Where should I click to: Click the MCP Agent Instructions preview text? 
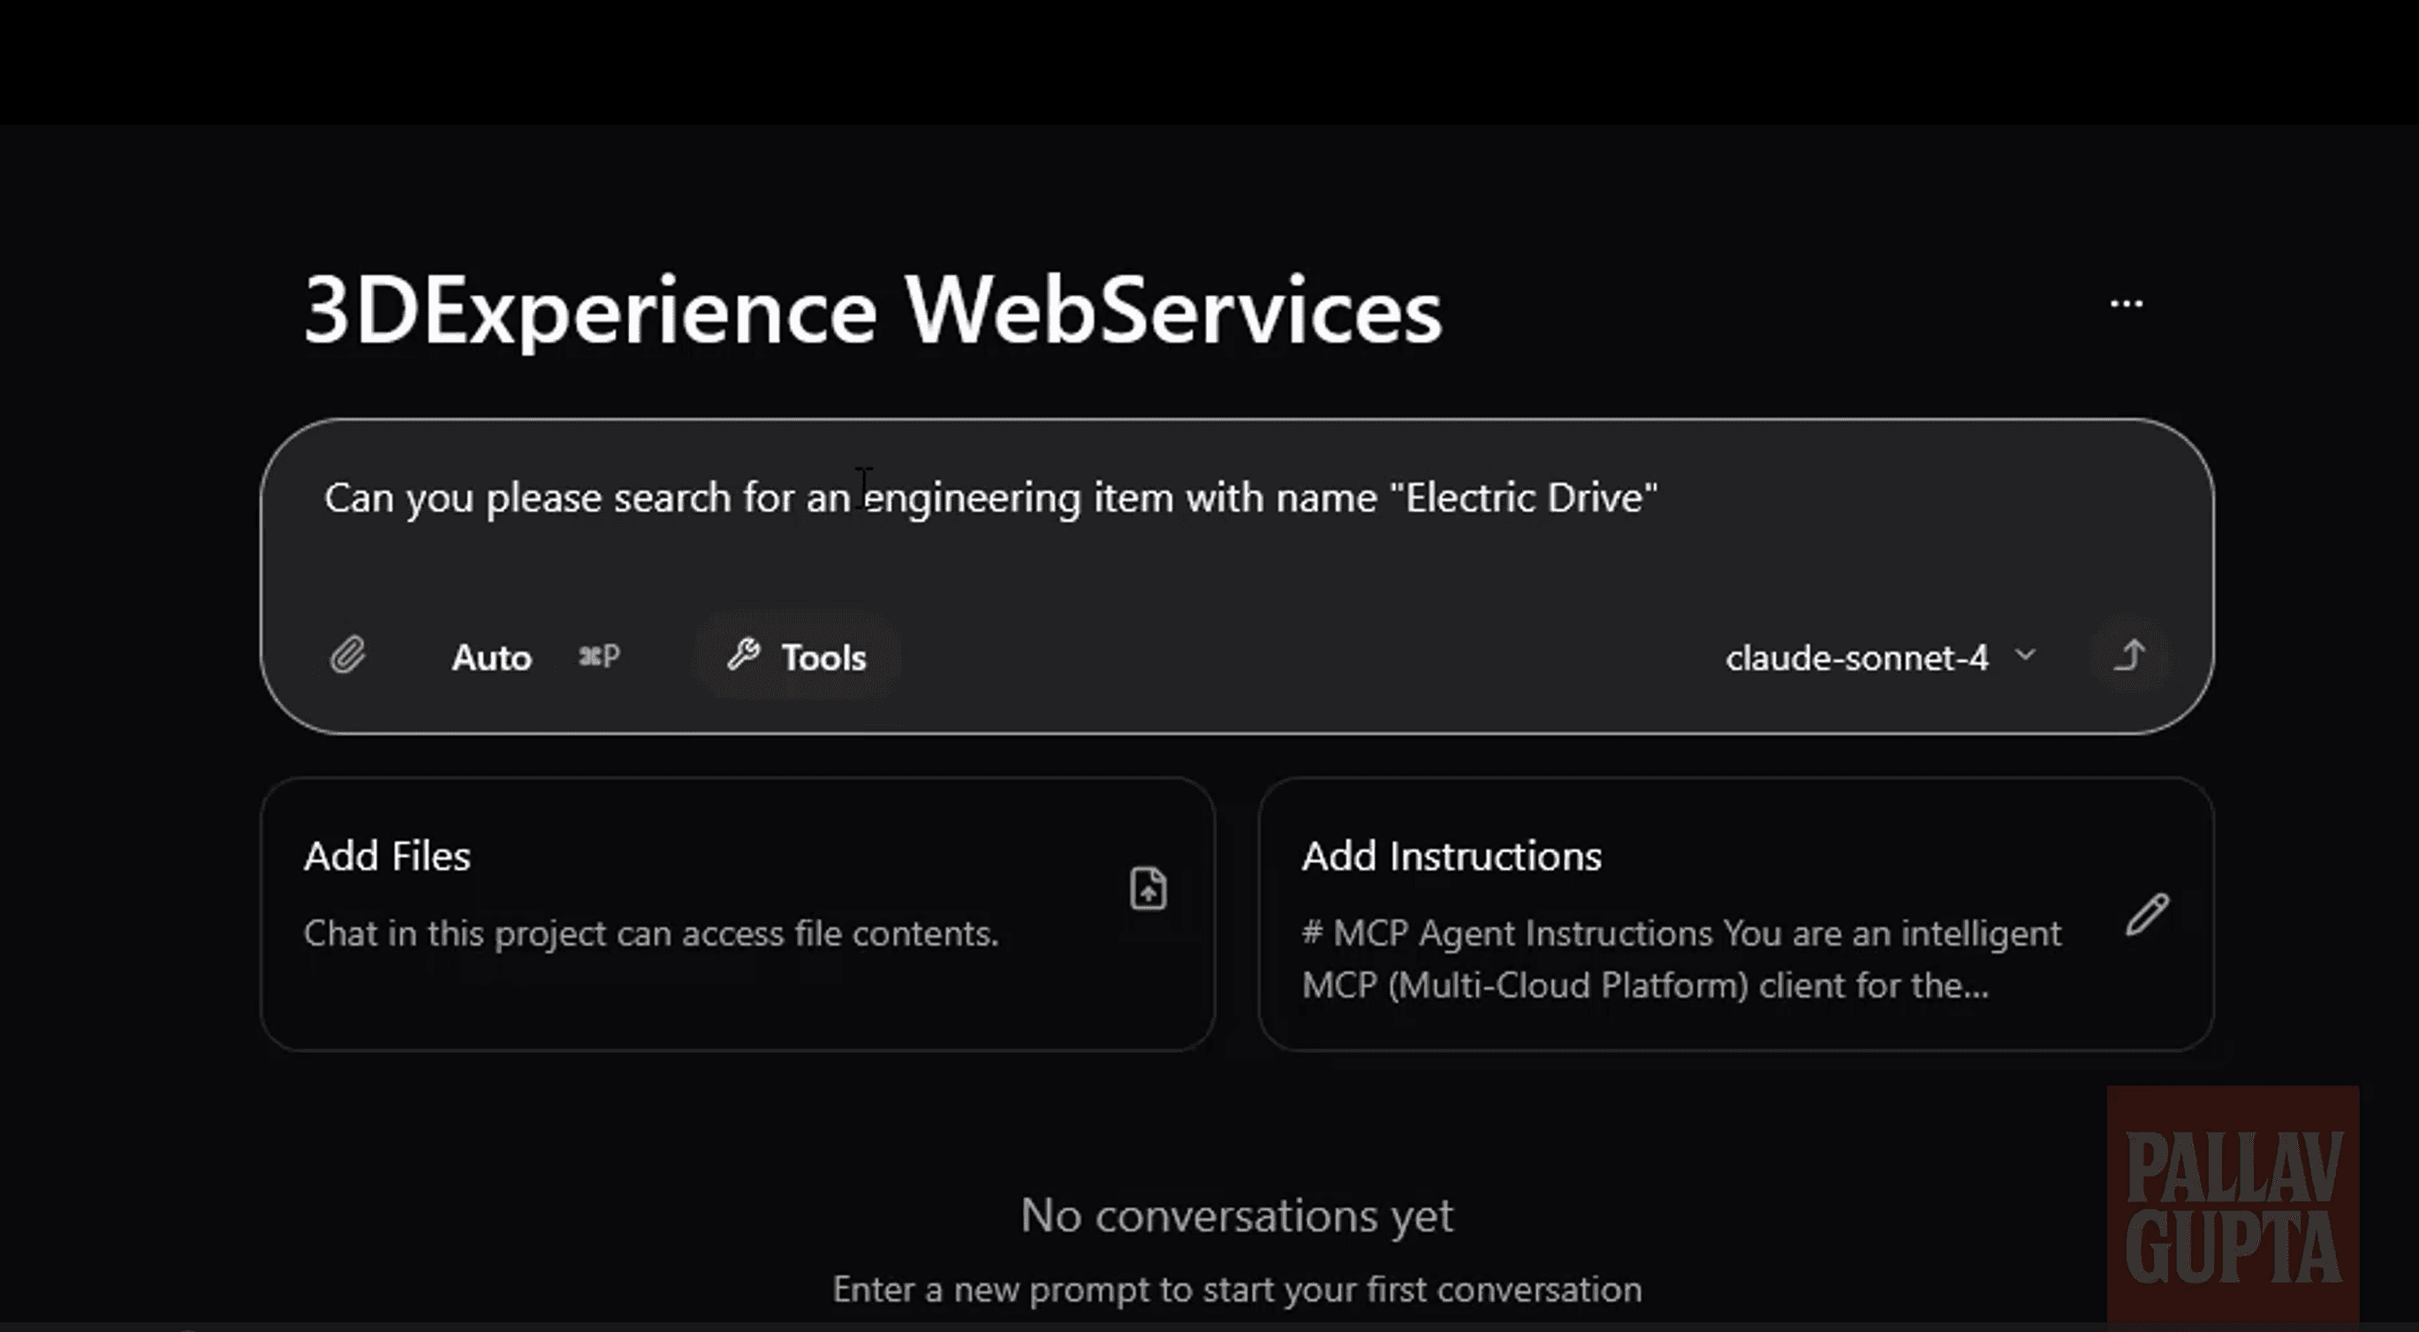pyautogui.click(x=1682, y=958)
